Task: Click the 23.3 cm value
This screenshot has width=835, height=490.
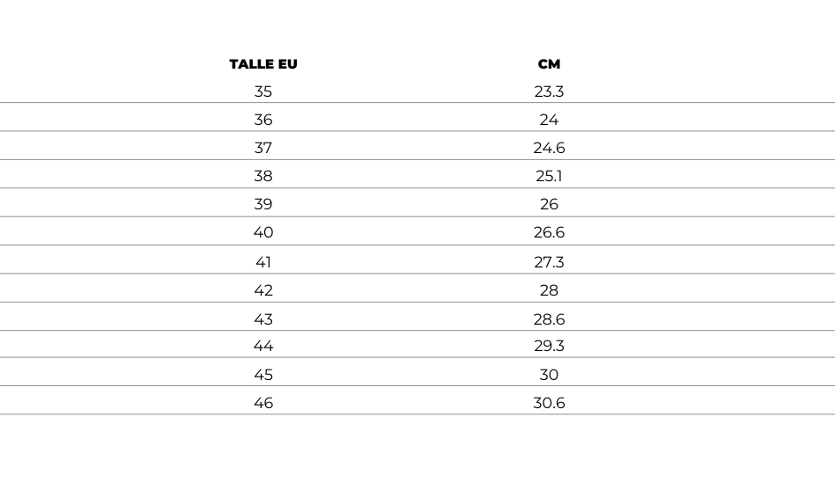Action: click(x=549, y=91)
